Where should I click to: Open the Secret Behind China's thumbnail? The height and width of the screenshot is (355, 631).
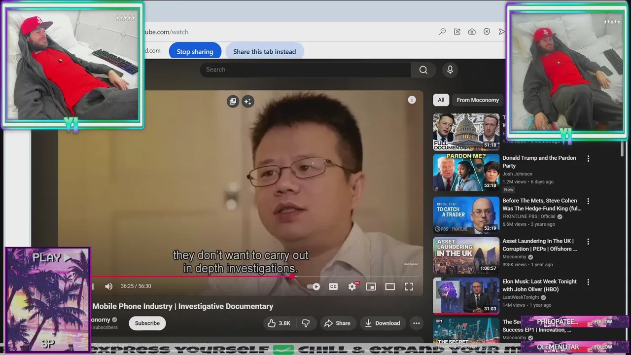[466, 330]
